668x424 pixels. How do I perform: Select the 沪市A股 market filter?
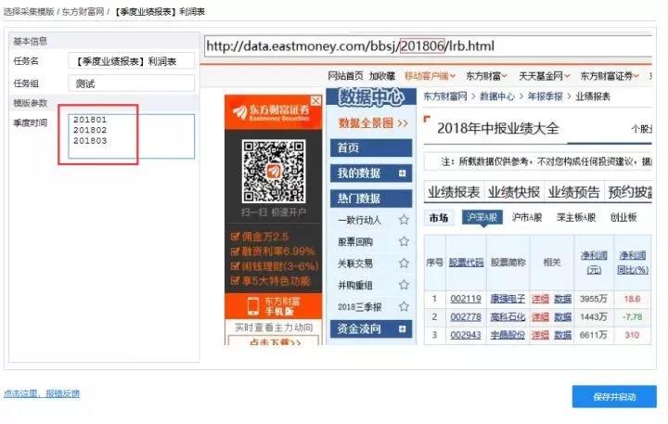click(x=527, y=218)
